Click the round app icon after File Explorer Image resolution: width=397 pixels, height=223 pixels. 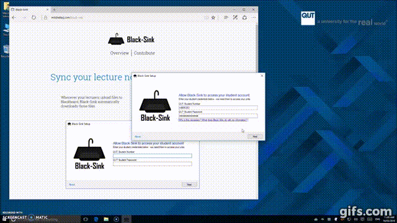tap(116, 219)
